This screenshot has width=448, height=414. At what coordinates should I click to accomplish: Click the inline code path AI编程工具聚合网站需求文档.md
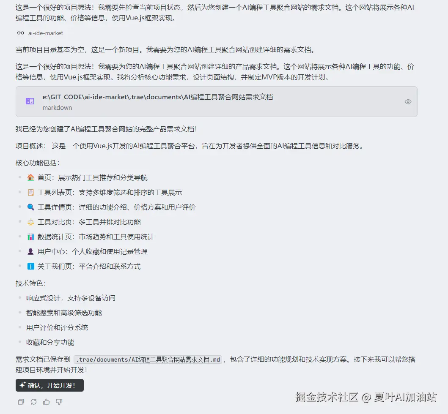coord(147,359)
